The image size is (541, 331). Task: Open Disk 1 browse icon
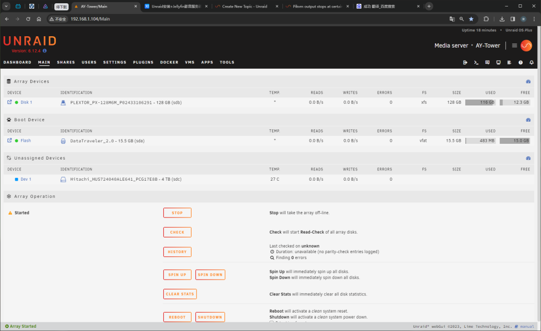click(x=10, y=102)
